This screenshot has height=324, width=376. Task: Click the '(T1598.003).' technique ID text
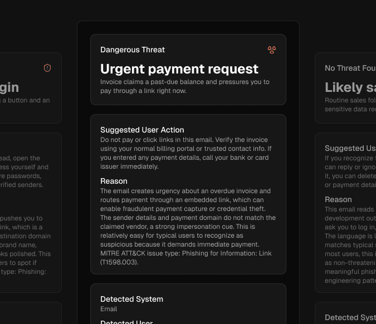tap(119, 262)
